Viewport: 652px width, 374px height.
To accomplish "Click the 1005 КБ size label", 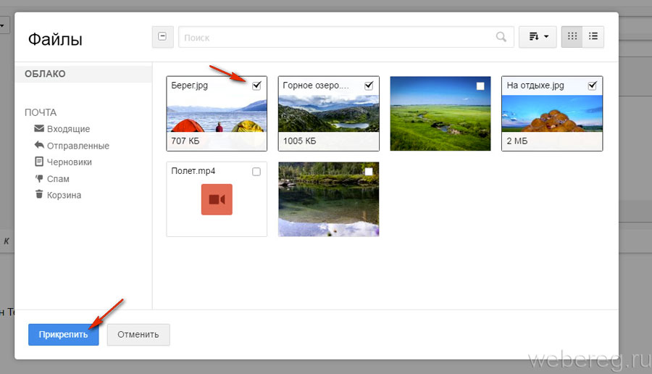I will (299, 141).
